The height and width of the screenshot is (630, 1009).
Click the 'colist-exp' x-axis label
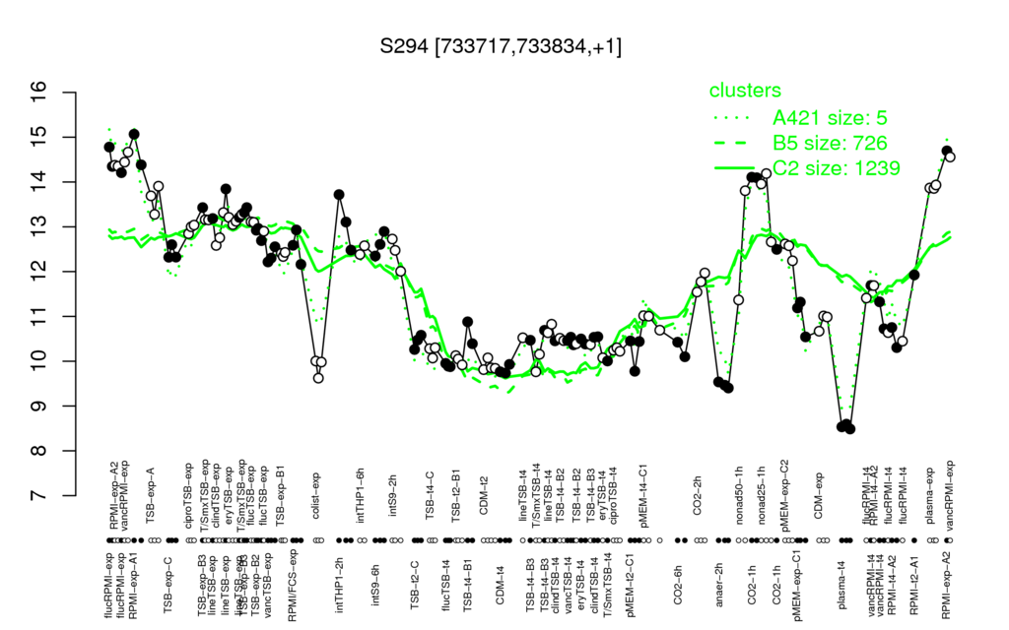tap(316, 496)
